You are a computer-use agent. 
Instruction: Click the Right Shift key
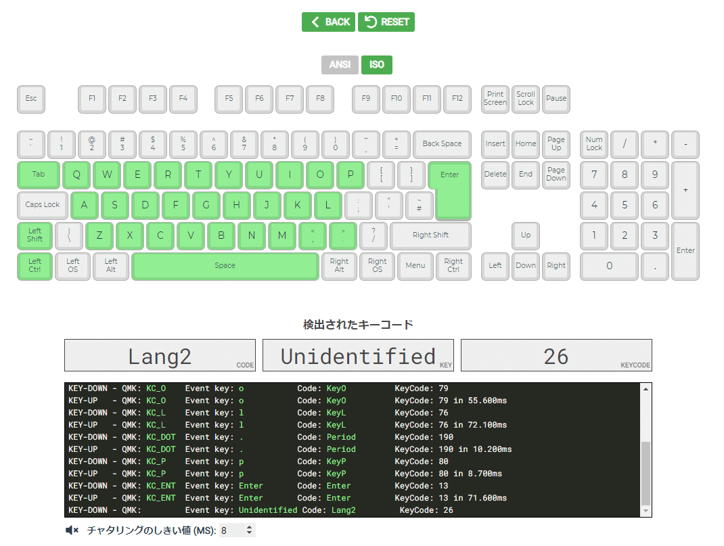click(x=430, y=235)
